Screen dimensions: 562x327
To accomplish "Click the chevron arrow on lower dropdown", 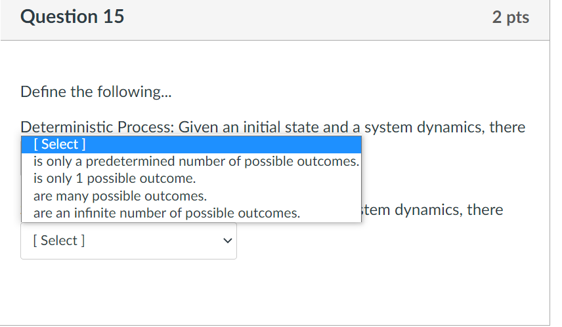I will 227,241.
